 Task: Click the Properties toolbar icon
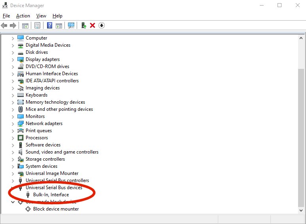(x=37, y=25)
